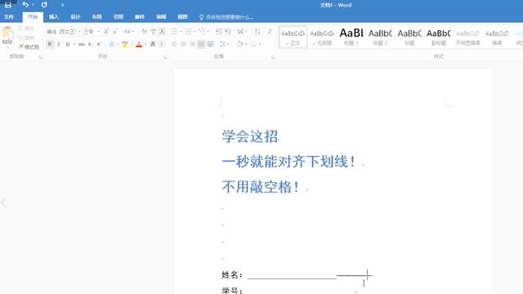The width and height of the screenshot is (523, 294).
Task: Toggle Justify alignment
Action: coord(201,44)
